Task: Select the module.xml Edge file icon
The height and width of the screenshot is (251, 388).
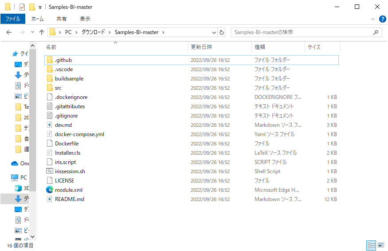Action: [50, 190]
